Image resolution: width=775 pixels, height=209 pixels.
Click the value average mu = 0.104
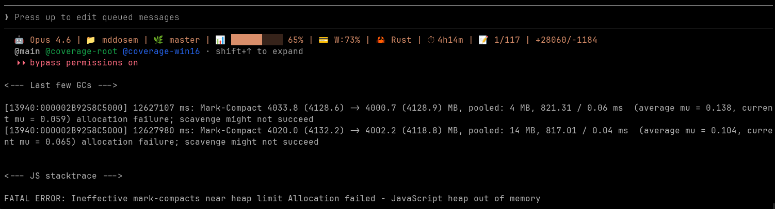tap(690, 131)
